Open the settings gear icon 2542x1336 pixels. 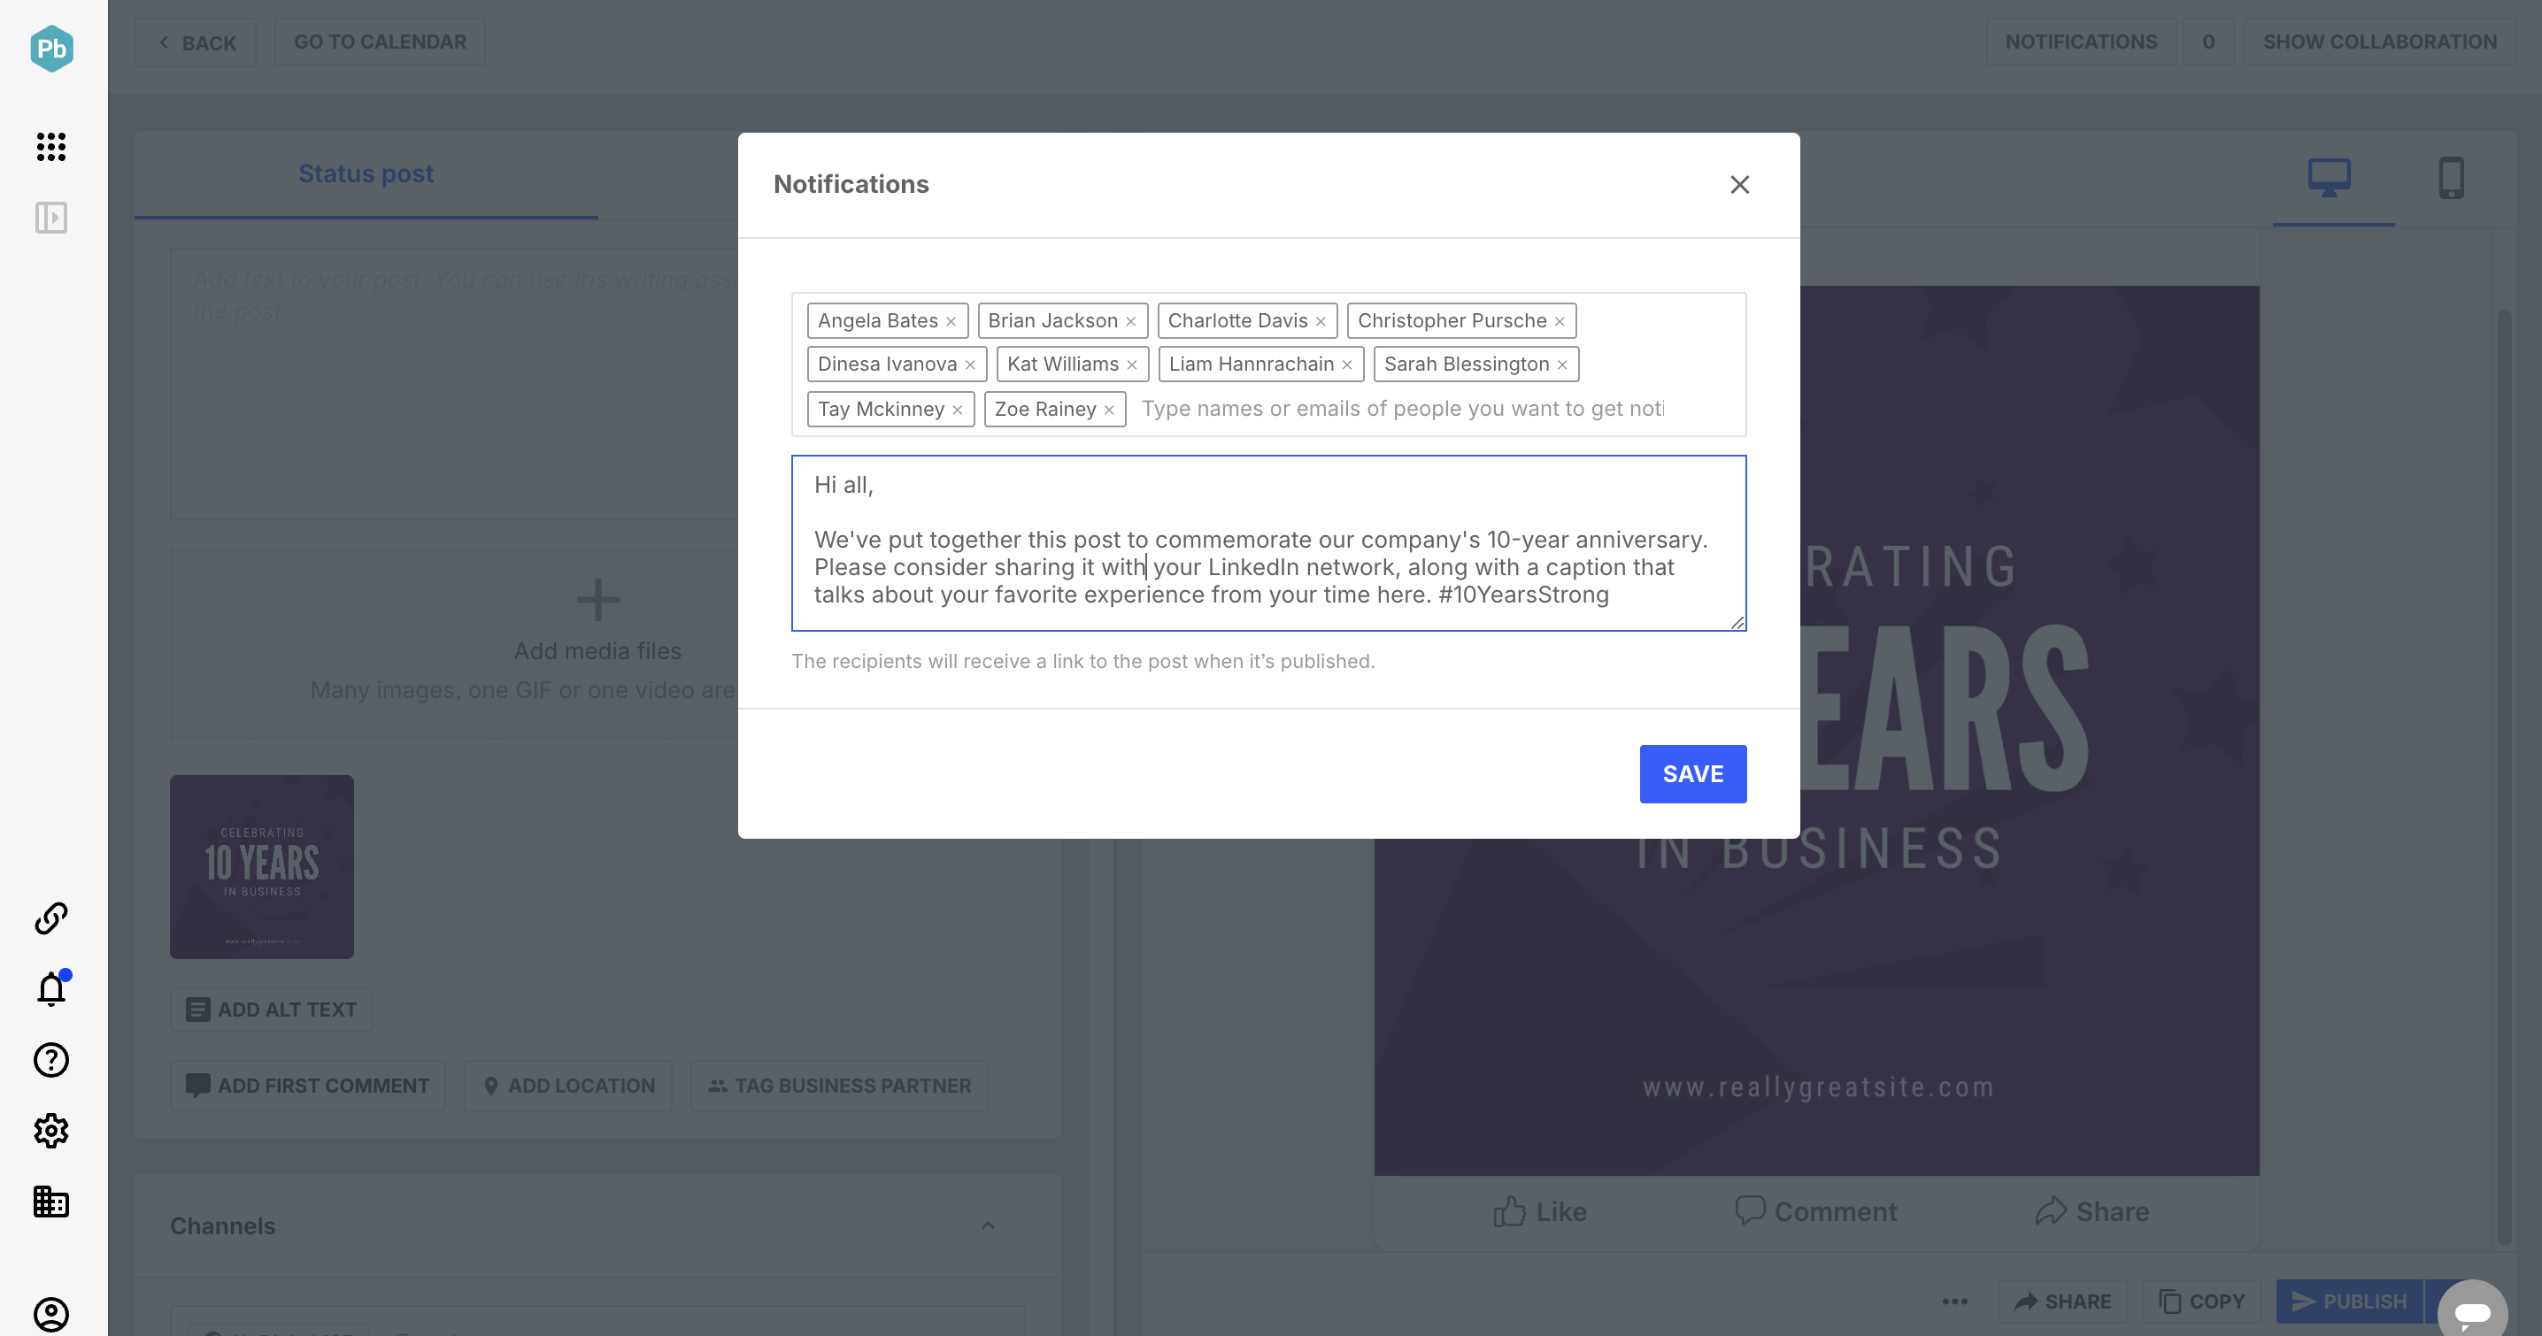coord(51,1131)
